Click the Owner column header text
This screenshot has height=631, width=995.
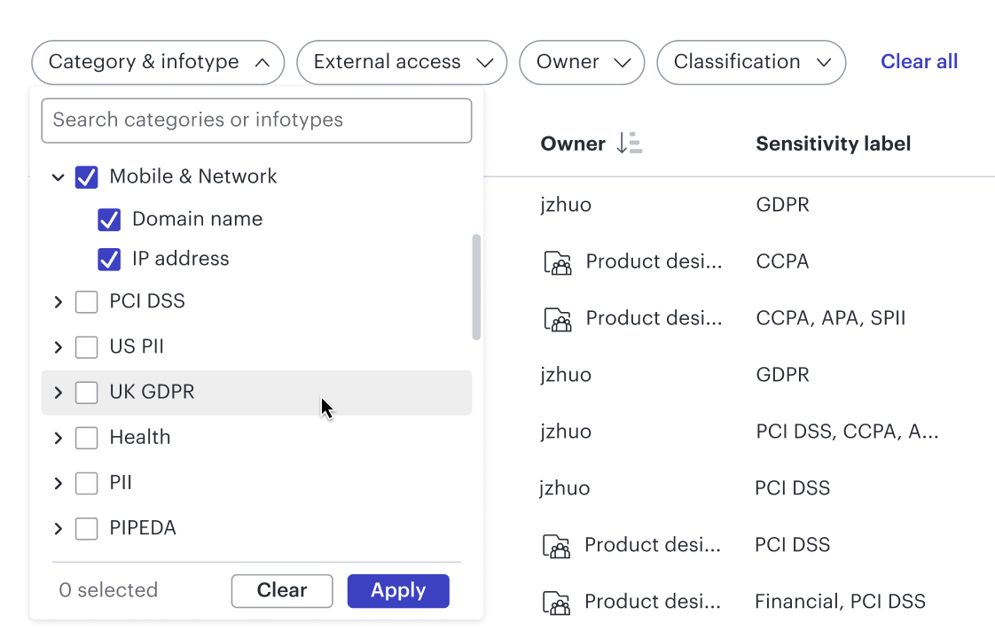[x=573, y=144]
